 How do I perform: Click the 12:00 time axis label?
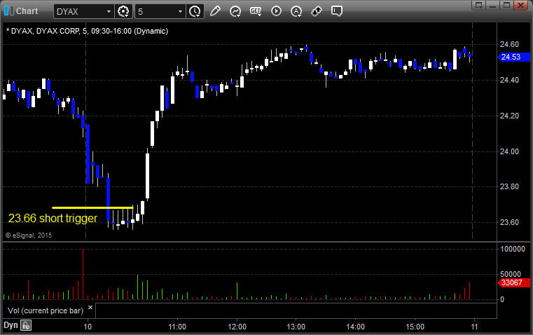237,327
